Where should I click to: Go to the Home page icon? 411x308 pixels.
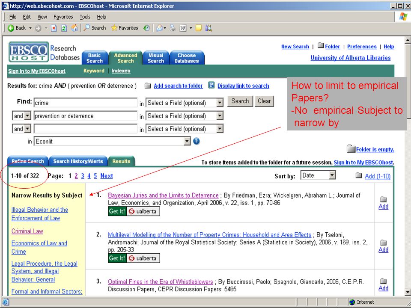tap(74, 28)
